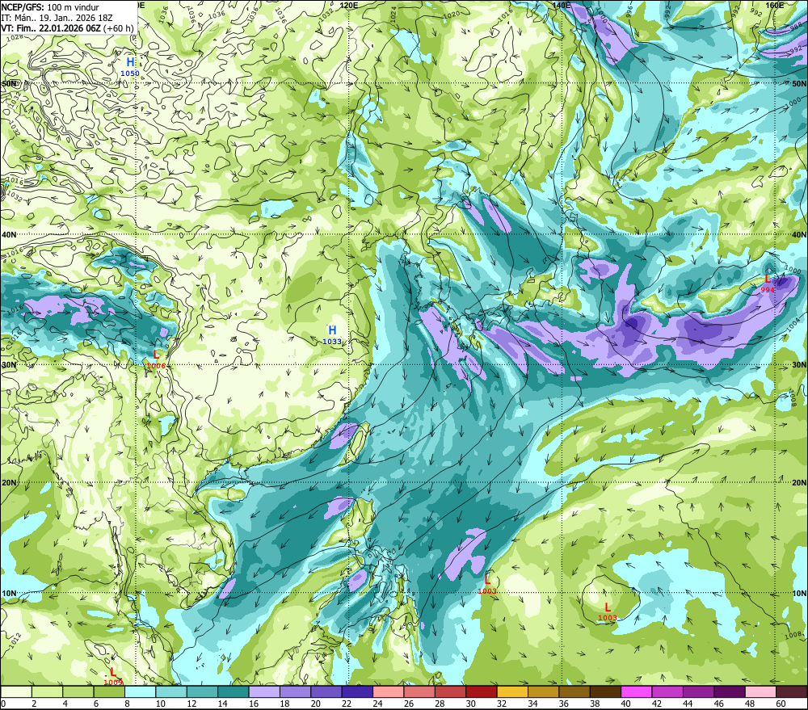This screenshot has height=710, width=808.
Task: Pick the 28–30 red legend swatch
Action: pyautogui.click(x=450, y=692)
